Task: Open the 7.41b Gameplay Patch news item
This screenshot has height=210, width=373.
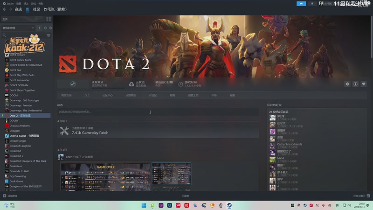Action: (x=158, y=131)
